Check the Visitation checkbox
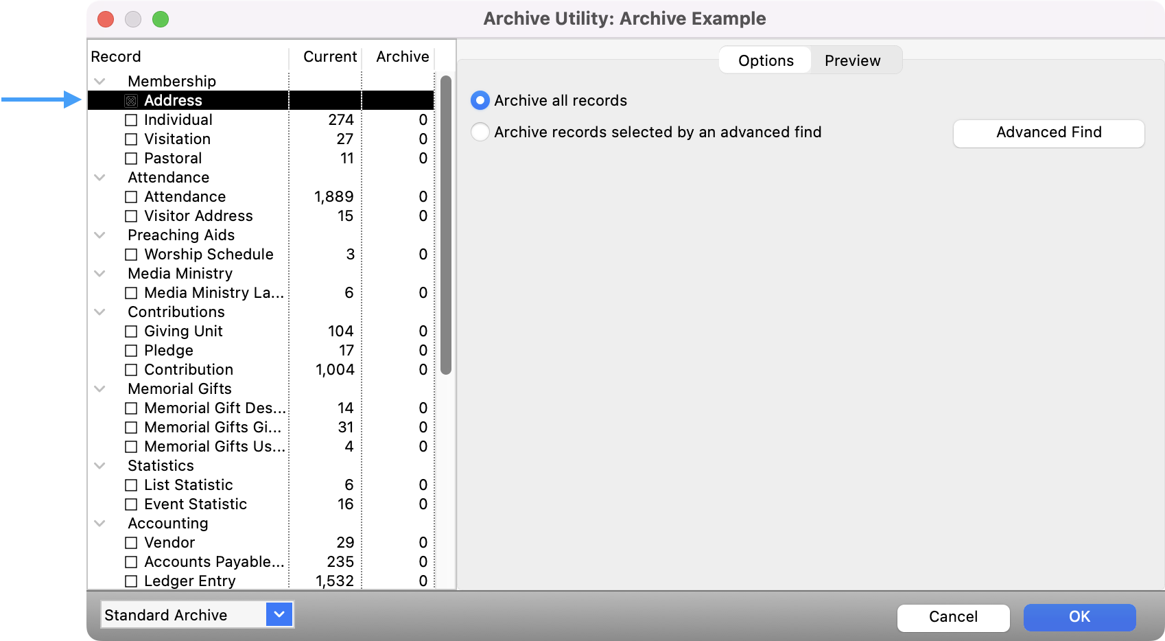Viewport: 1165px width, 641px height. point(131,139)
